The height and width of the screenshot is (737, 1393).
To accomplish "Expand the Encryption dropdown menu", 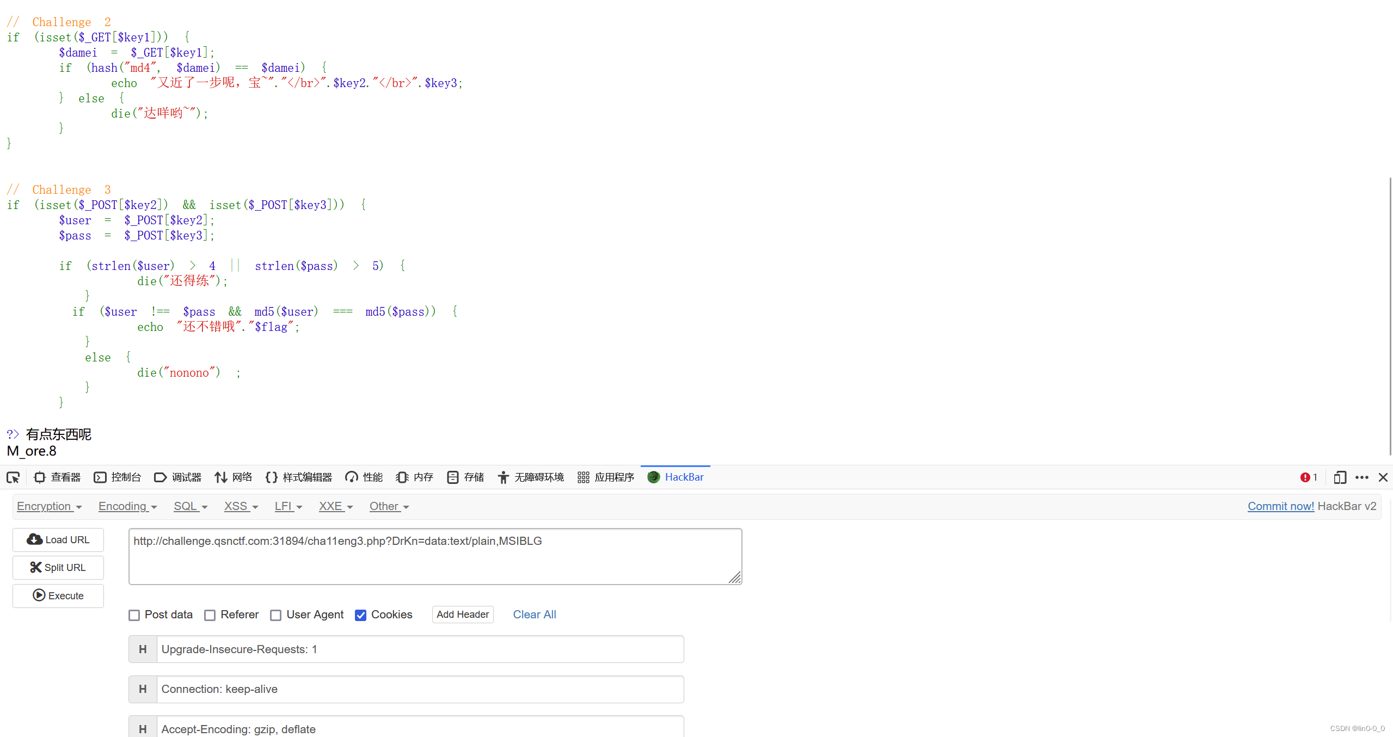I will click(x=49, y=506).
